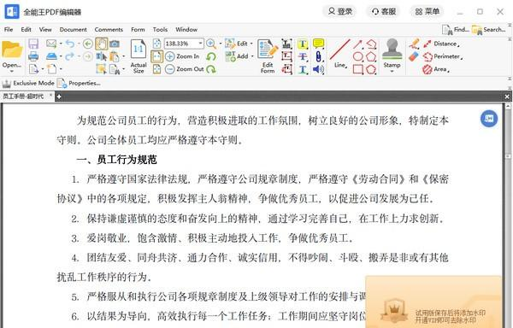Open the 菜单 menu button

click(427, 11)
